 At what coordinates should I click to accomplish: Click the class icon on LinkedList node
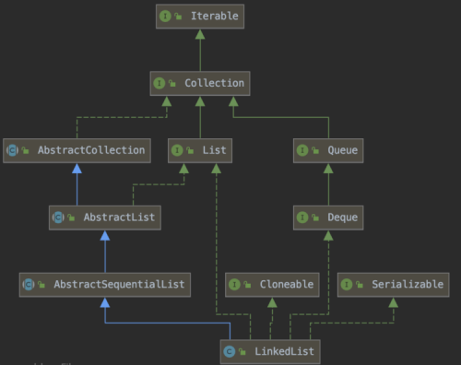pos(230,351)
